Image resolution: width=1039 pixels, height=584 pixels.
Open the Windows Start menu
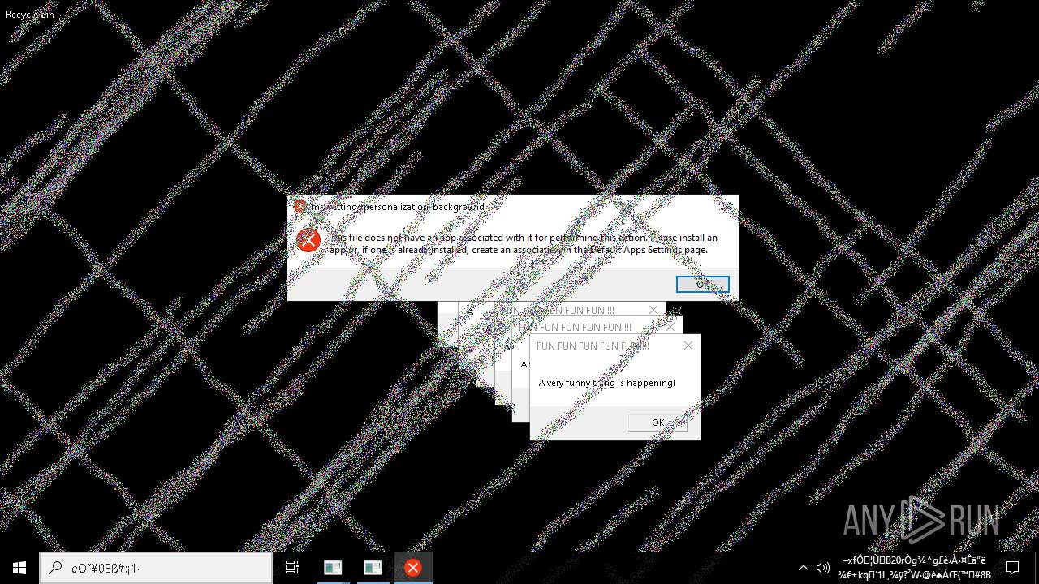pyautogui.click(x=19, y=568)
